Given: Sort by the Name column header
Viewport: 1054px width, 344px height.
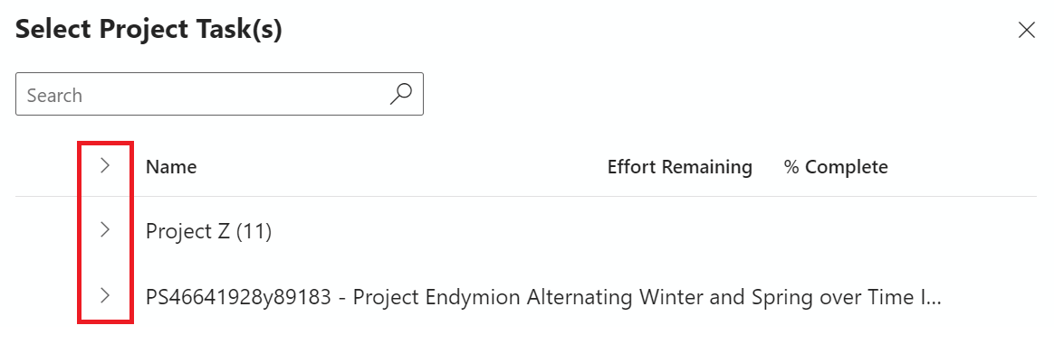Looking at the screenshot, I should 171,166.
